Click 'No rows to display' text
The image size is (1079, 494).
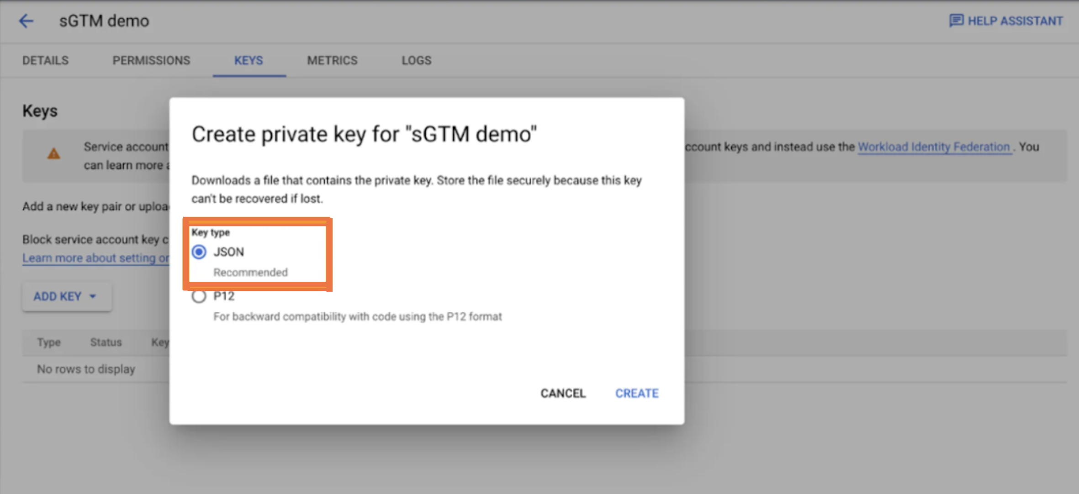[x=86, y=369]
